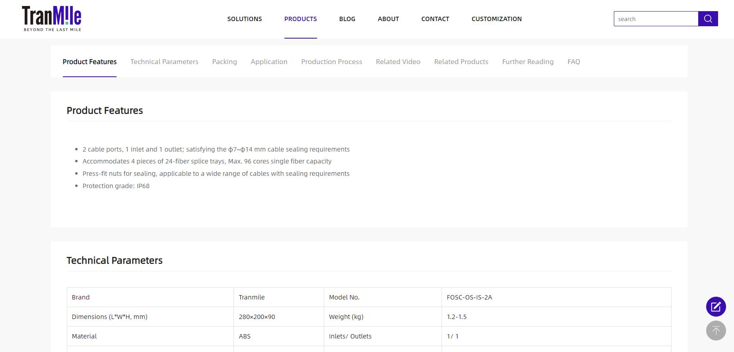The width and height of the screenshot is (734, 352).
Task: Switch to Further Reading tab
Action: [x=528, y=62]
